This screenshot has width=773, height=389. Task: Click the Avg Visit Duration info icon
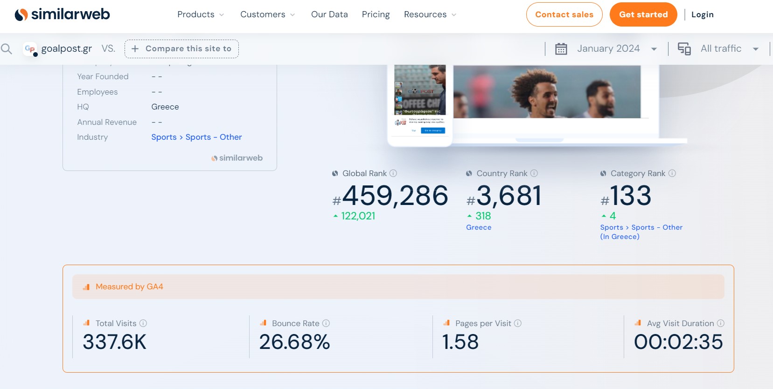pyautogui.click(x=721, y=323)
